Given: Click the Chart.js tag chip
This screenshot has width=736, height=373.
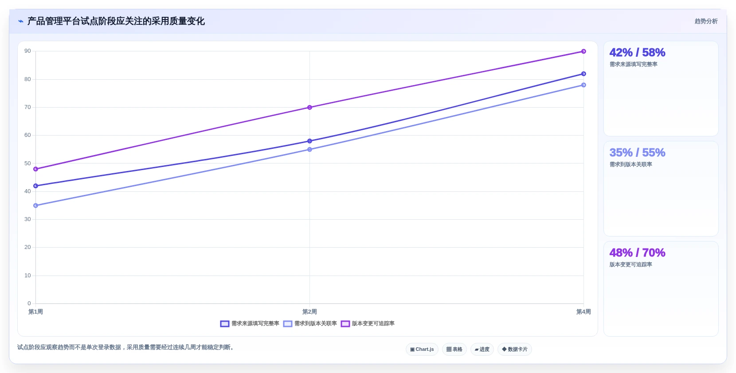Looking at the screenshot, I should (x=422, y=350).
